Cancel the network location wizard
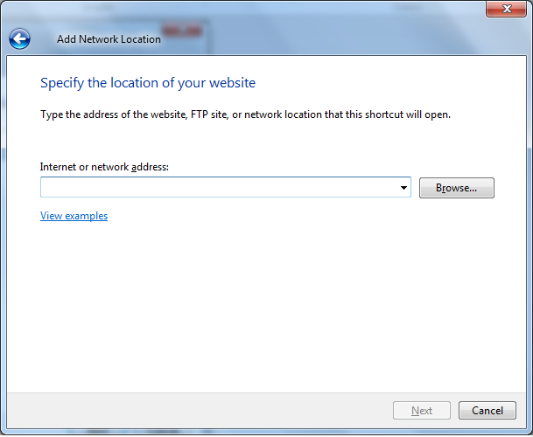Image resolution: width=533 pixels, height=437 pixels. point(487,411)
